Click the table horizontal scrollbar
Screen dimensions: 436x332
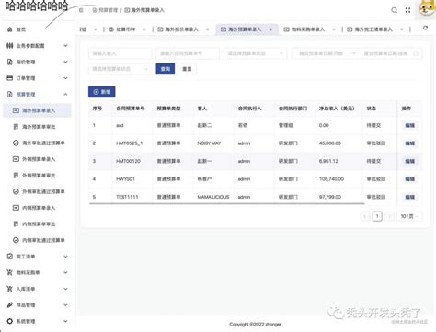click(227, 203)
